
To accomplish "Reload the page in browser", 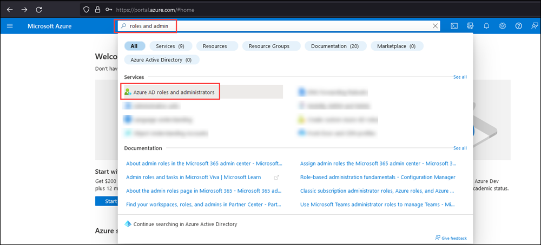I will coord(39,9).
